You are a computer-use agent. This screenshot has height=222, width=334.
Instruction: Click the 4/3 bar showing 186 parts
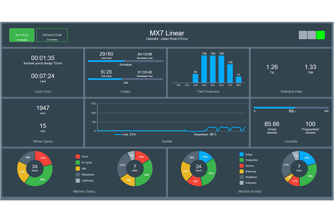tap(204, 69)
